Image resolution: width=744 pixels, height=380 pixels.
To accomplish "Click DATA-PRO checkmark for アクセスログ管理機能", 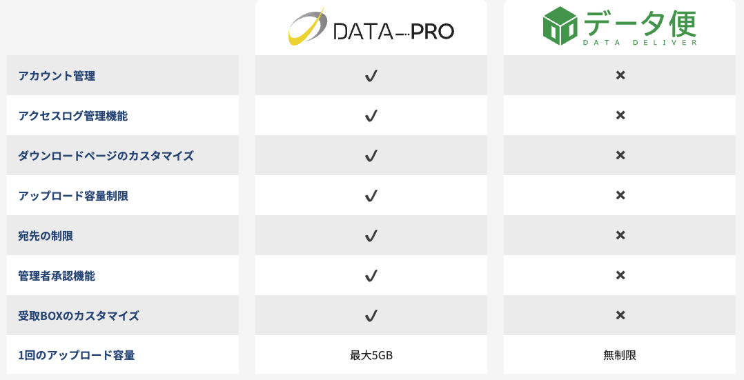I will tap(371, 116).
